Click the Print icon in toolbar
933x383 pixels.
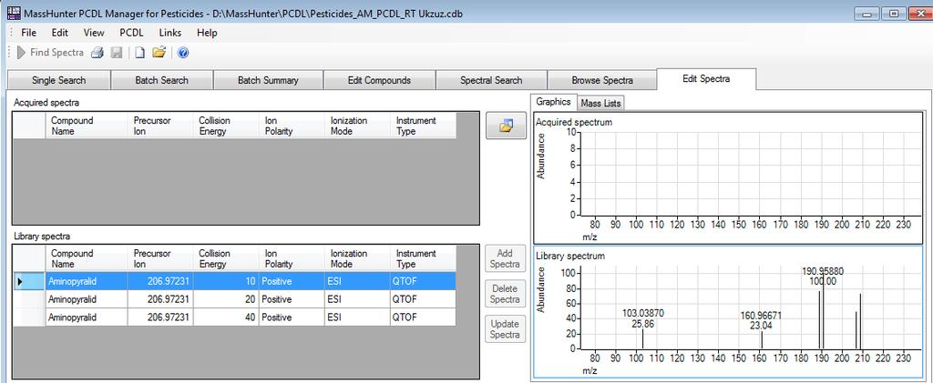click(97, 53)
